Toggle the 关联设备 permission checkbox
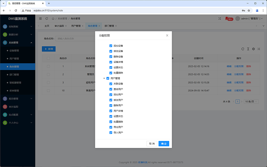Screen dimensions: 267x167 [x=111, y=84]
